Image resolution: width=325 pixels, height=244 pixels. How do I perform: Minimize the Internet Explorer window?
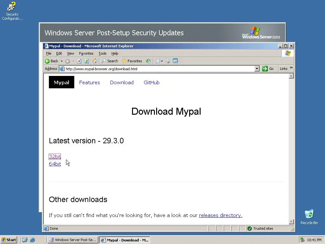[x=280, y=46]
